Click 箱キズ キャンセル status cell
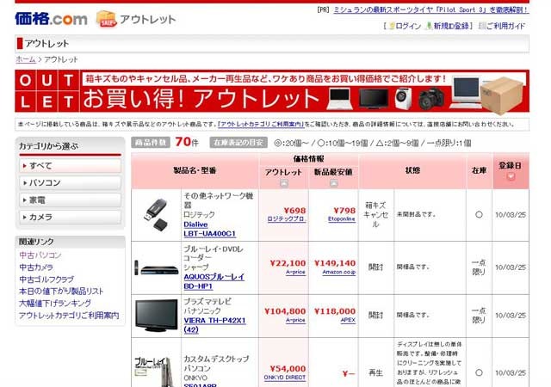This screenshot has height=387, width=551. (375, 215)
